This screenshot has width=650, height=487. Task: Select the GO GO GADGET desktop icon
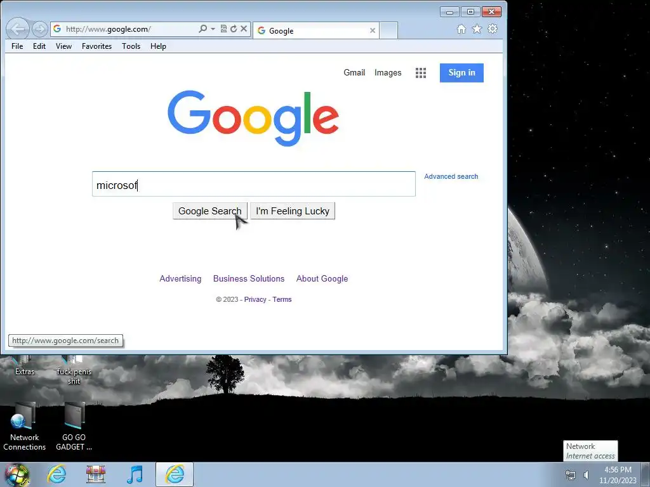(74, 427)
